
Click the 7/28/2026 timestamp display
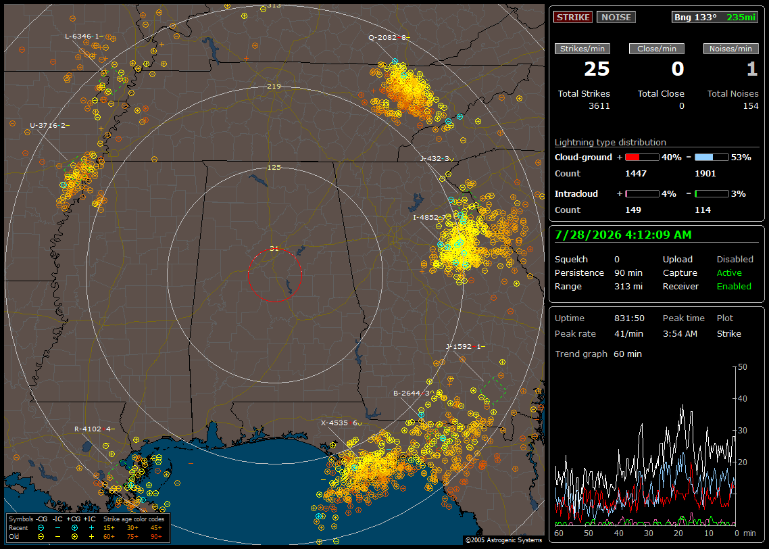(623, 235)
